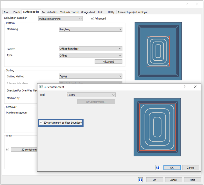Toggle the Area 3D containment checkbox
This screenshot has width=204, height=185.
click(8, 150)
